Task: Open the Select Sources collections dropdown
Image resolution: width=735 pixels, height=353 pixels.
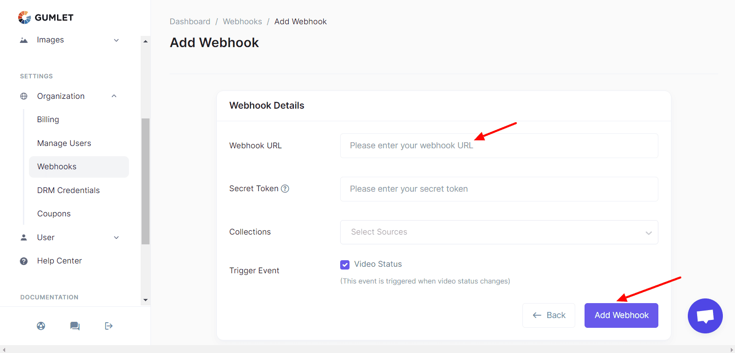Action: (499, 232)
